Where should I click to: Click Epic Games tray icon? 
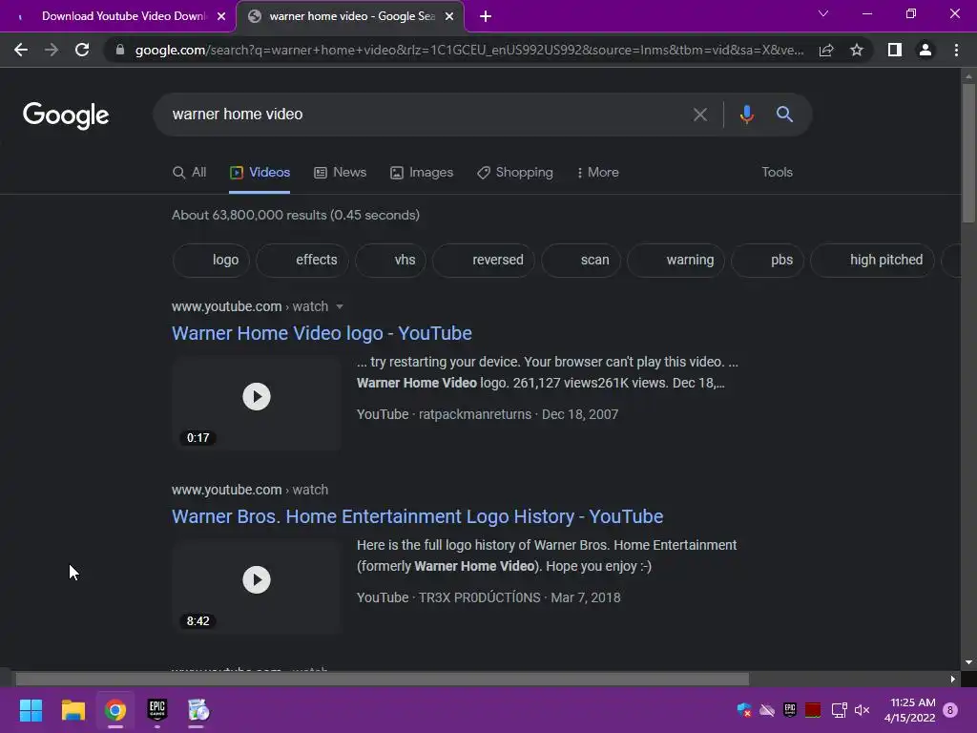pos(789,710)
